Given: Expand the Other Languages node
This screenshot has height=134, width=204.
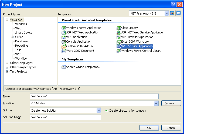Looking at the screenshot, I should coord(7,63).
